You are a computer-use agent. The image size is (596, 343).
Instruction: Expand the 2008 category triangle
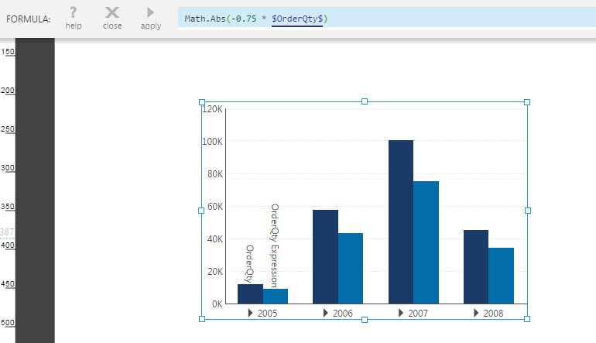[x=476, y=313]
